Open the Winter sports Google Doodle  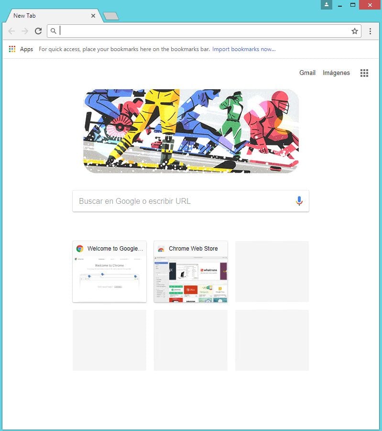[x=191, y=131]
